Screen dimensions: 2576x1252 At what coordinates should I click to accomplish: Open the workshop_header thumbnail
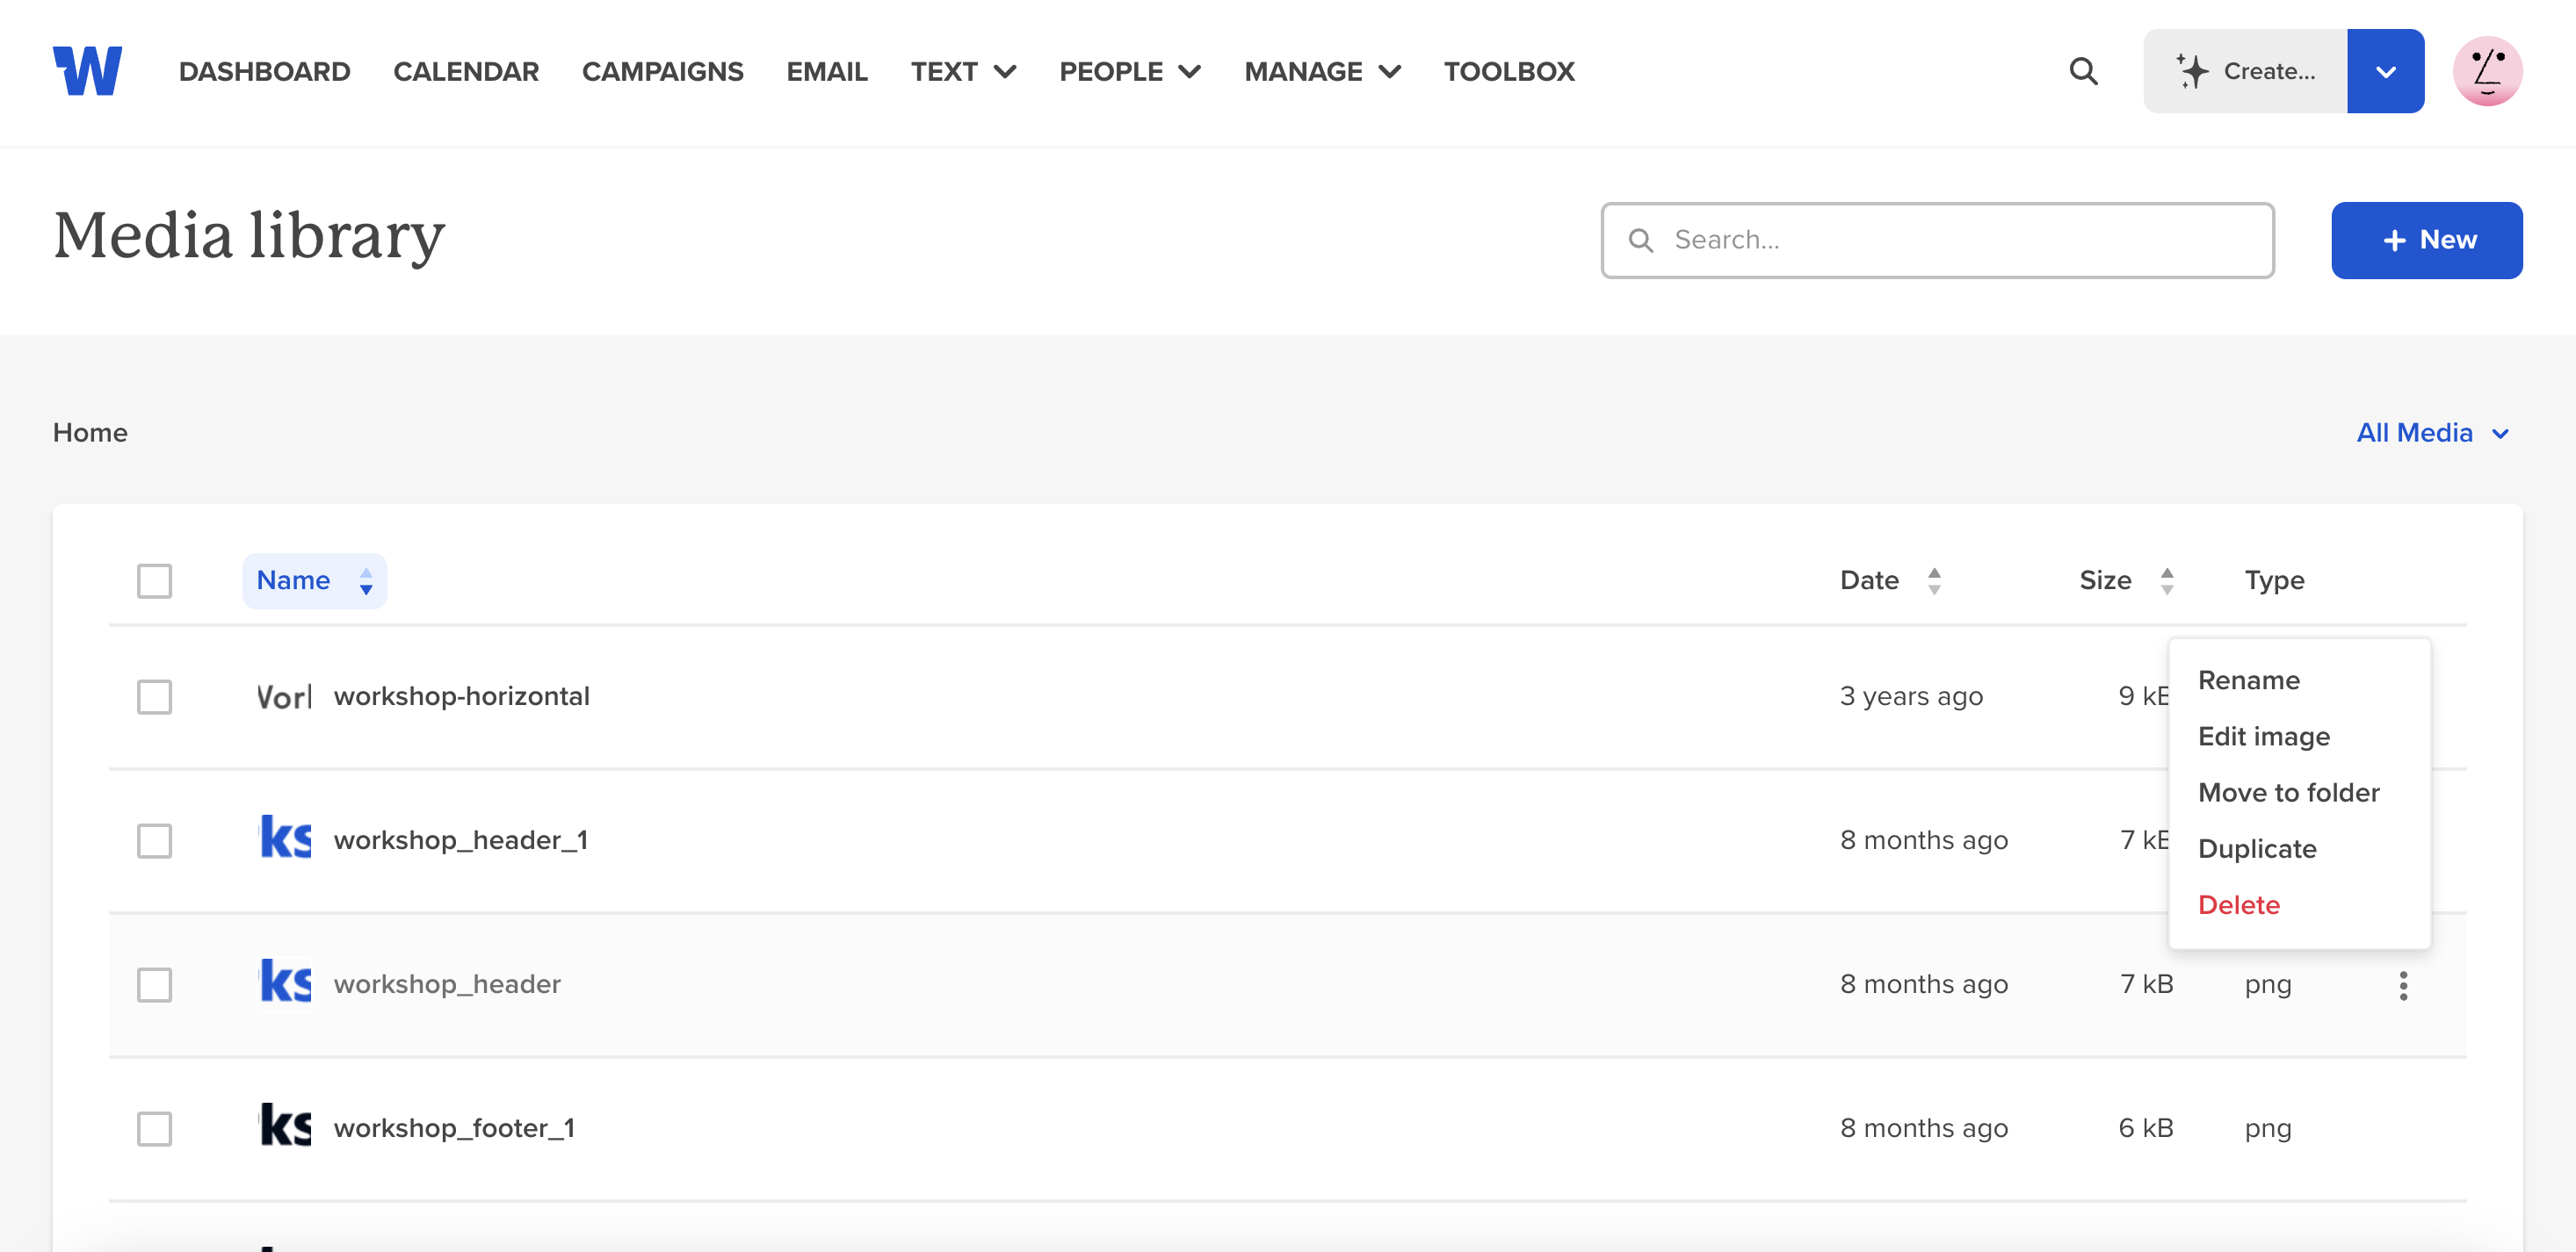[284, 982]
